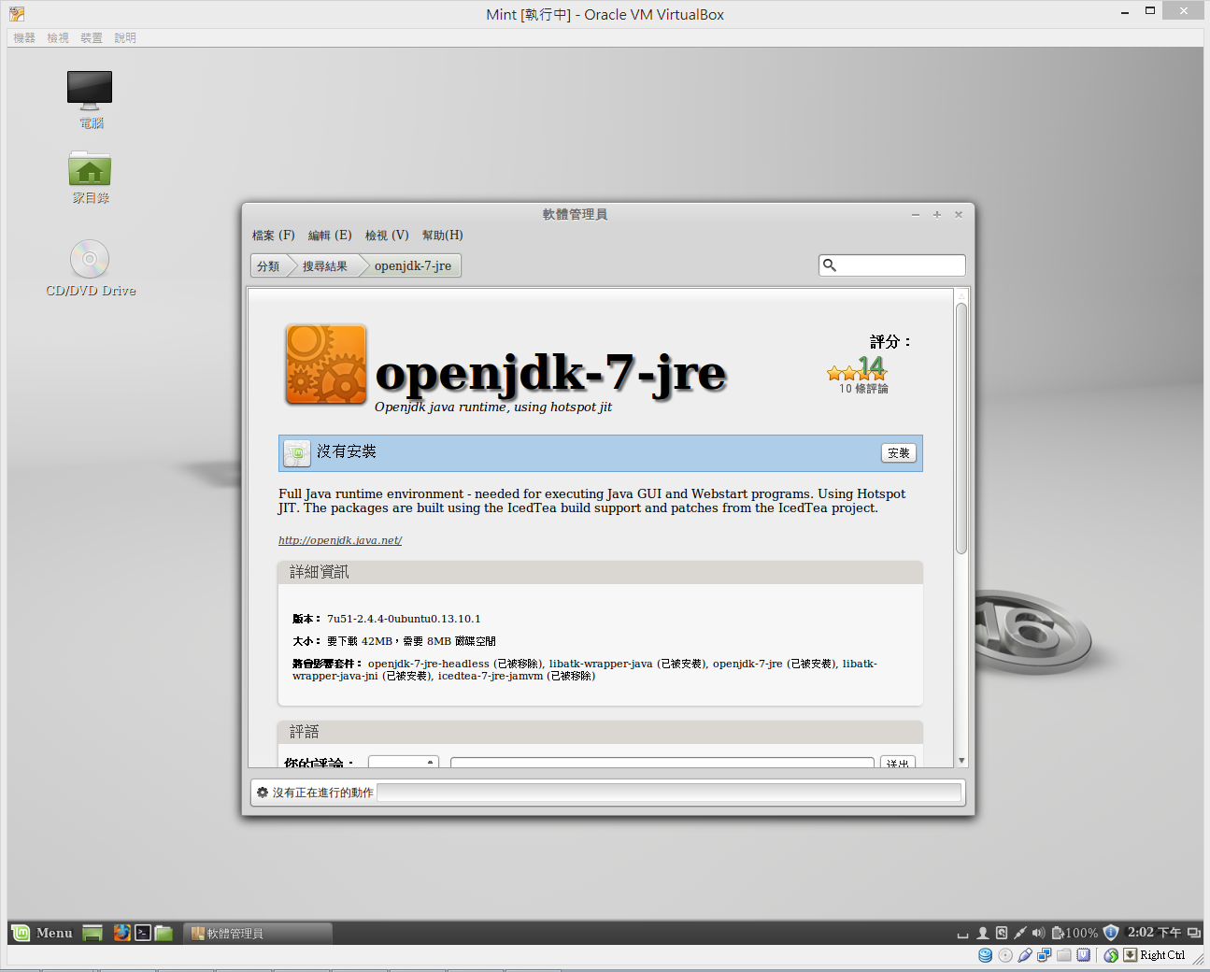Click the user applet icon in panel
This screenshot has width=1210, height=972.
[983, 933]
